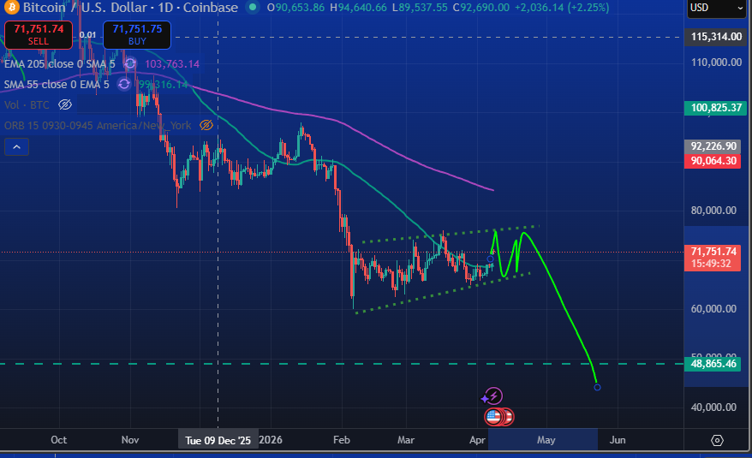Click the open price O90,653.86
The image size is (752, 458).
coord(295,7)
